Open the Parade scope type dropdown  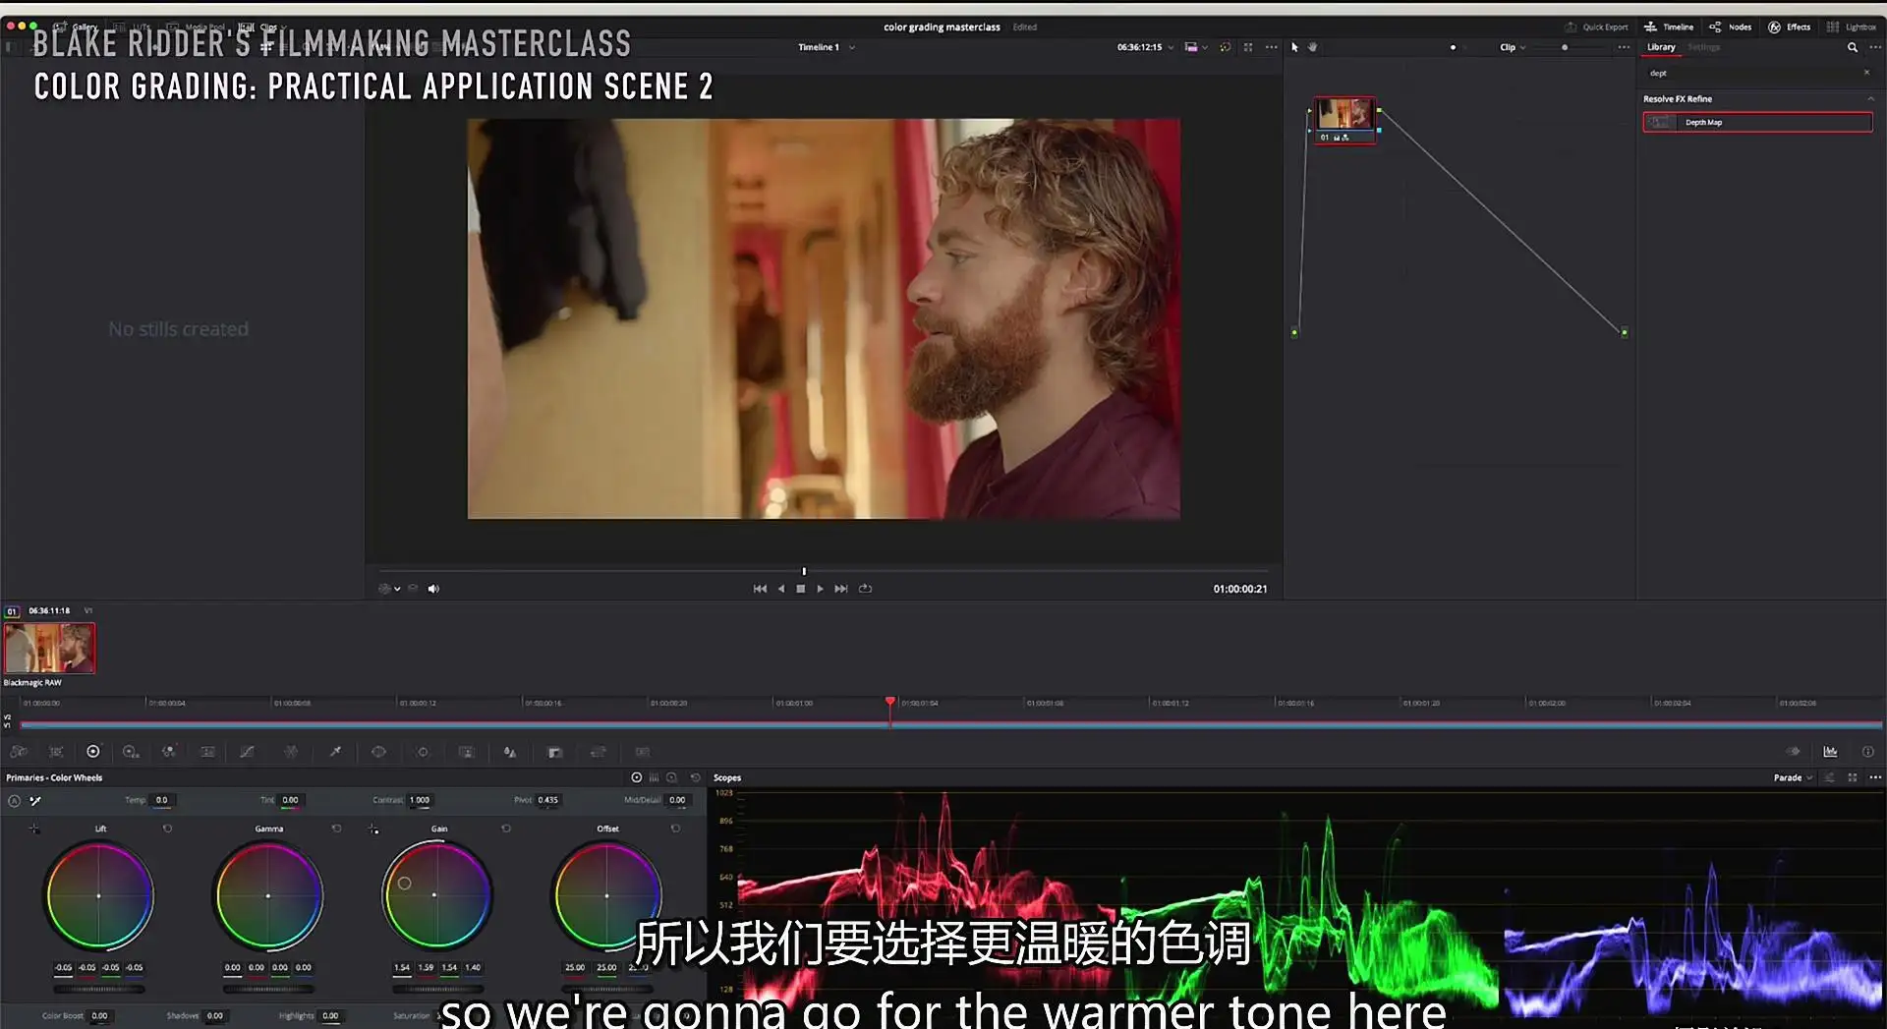click(x=1793, y=777)
